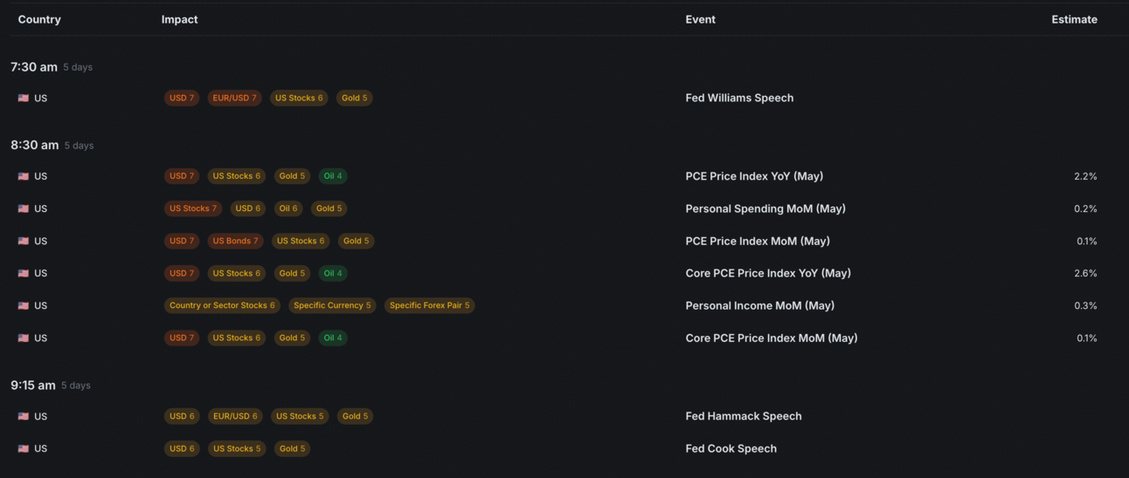Open the Fed Cook Speech event
The image size is (1129, 478).
tap(731, 448)
